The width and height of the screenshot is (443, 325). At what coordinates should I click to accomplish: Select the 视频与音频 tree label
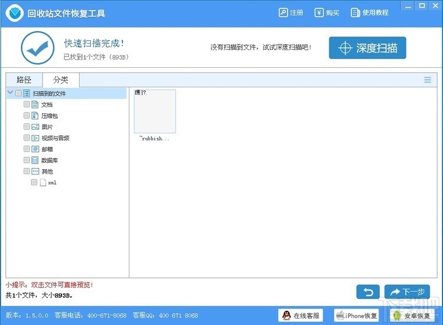(56, 138)
